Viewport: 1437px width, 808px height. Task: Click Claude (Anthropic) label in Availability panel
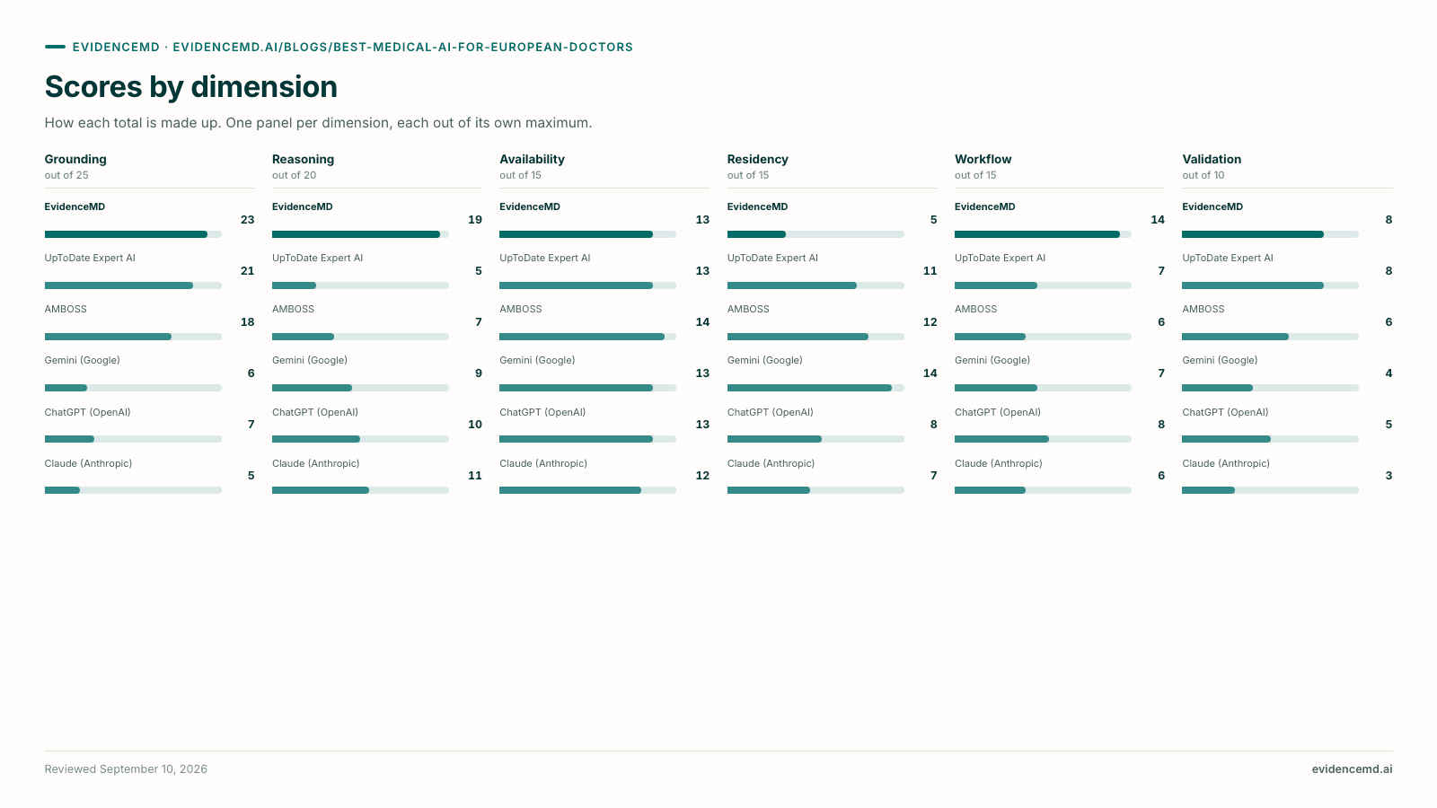point(543,463)
